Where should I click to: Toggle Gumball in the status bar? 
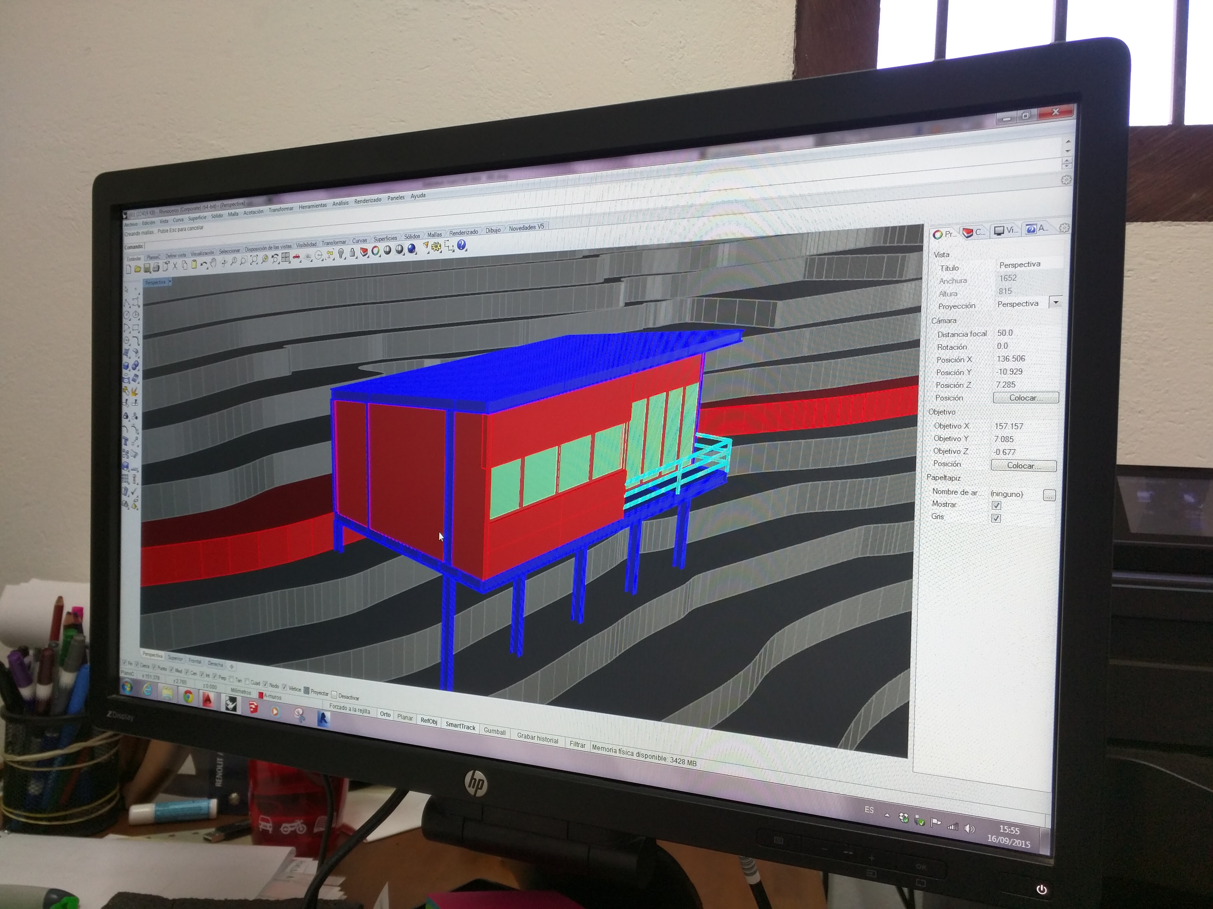(495, 732)
